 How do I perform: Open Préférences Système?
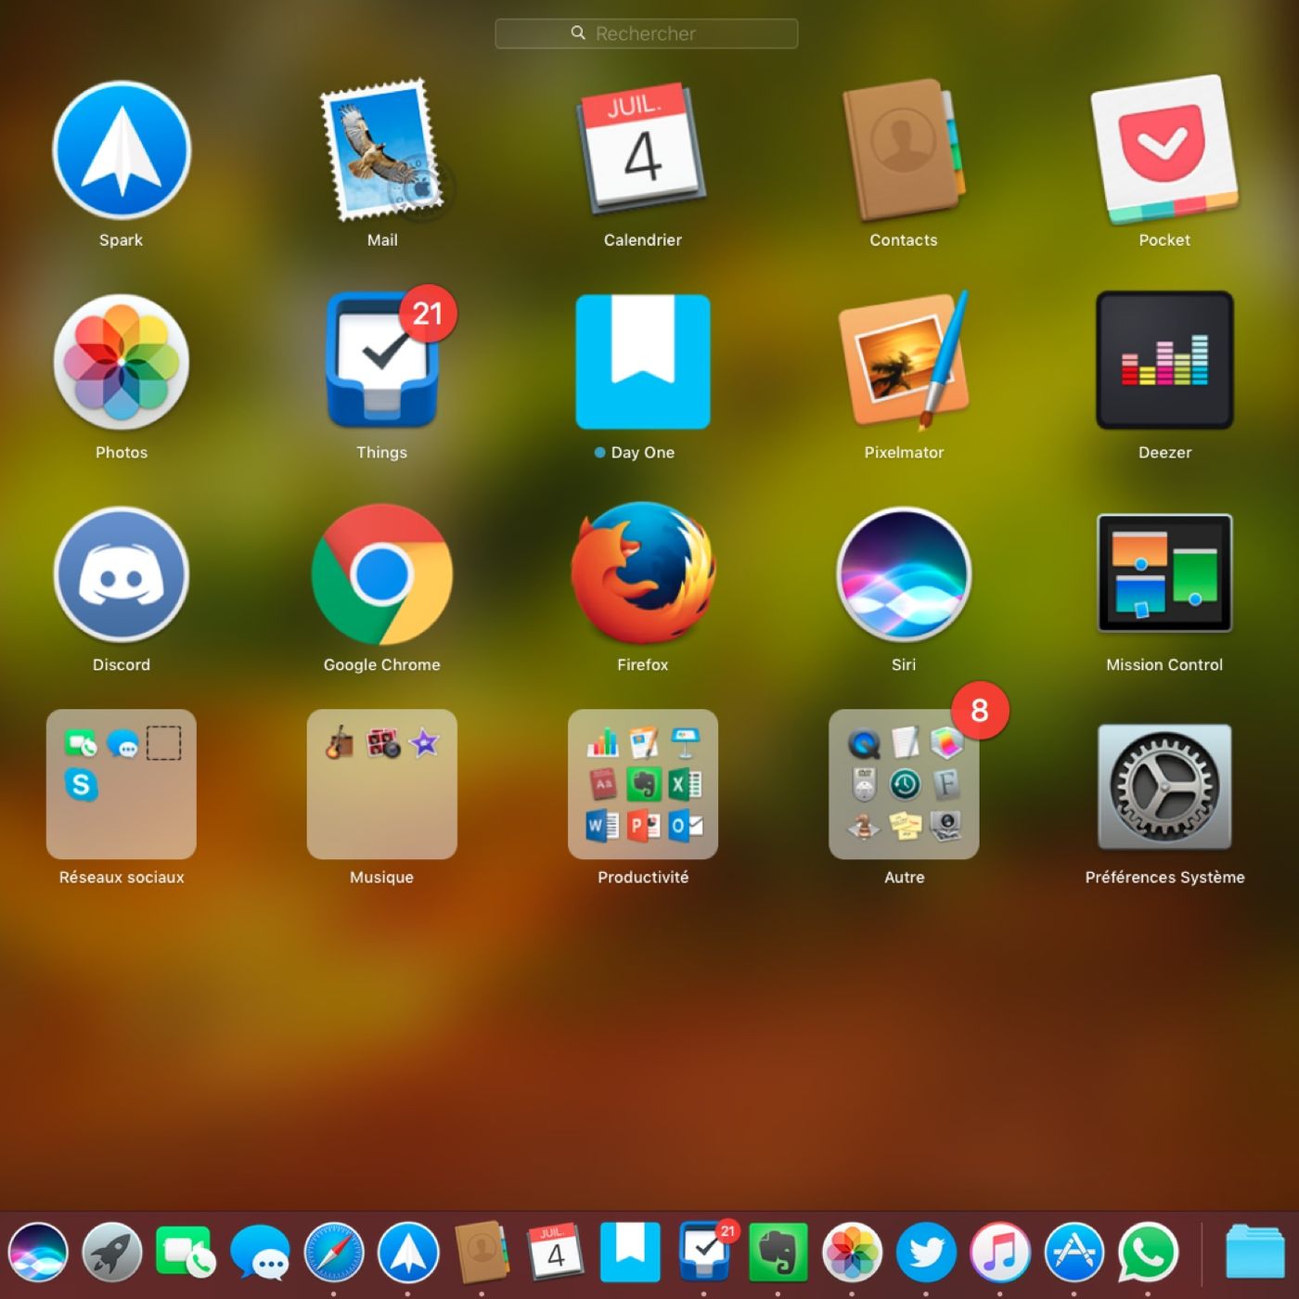[1164, 787]
